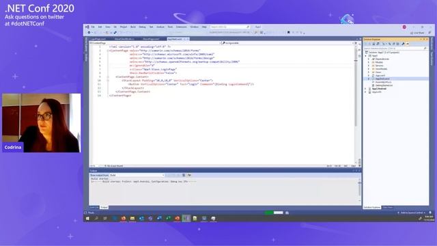Select GettingStarted.txt in Solution Explorer
437x246 pixels.
[x=384, y=85]
